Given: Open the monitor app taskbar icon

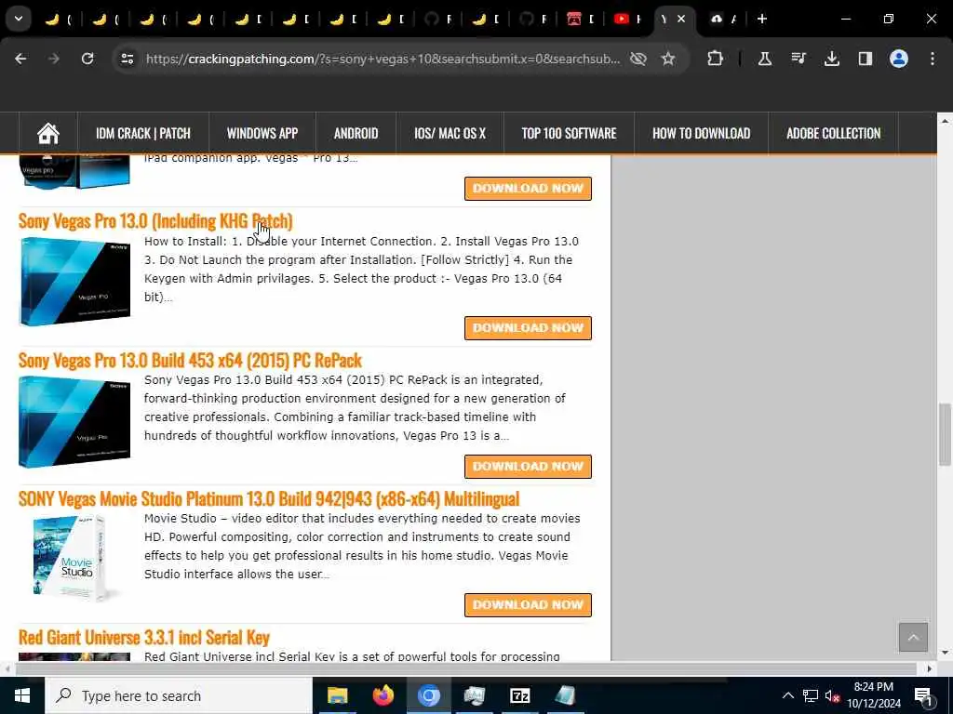Looking at the screenshot, I should click(474, 695).
